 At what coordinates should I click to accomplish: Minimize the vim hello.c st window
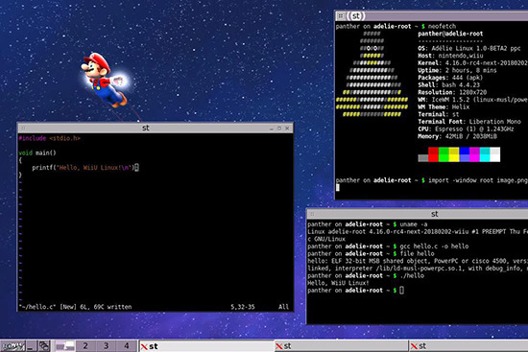[x=272, y=129]
